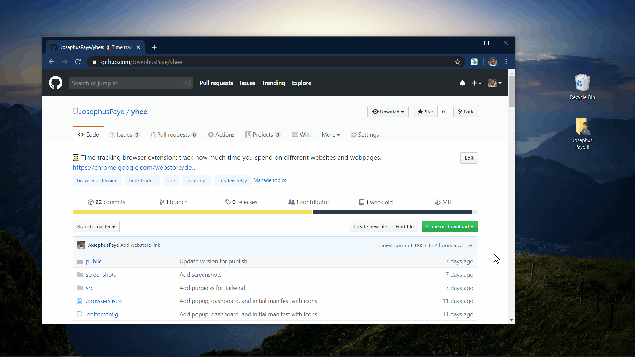635x357 pixels.
Task: View 0 releases
Action: [x=241, y=202]
